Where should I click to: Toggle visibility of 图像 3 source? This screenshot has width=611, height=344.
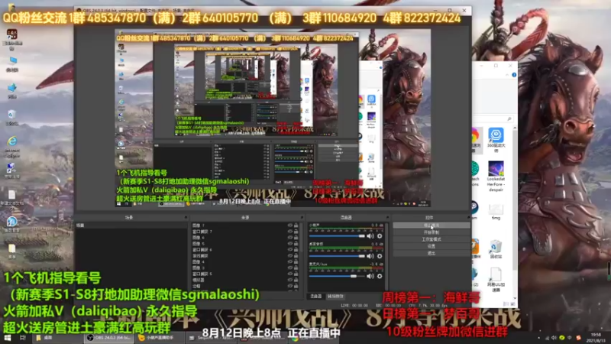(x=290, y=268)
